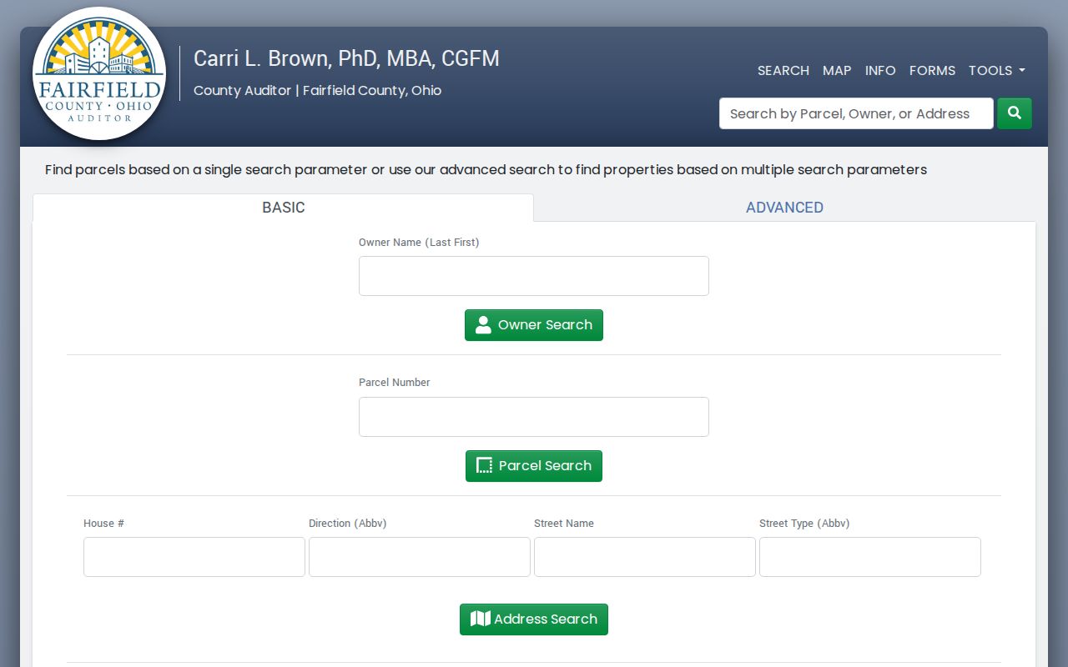Click the Parcel Number input field
The image size is (1068, 667).
click(x=534, y=417)
